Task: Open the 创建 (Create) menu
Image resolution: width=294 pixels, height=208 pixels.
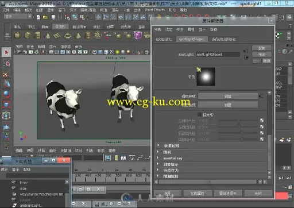Action: click(x=39, y=10)
